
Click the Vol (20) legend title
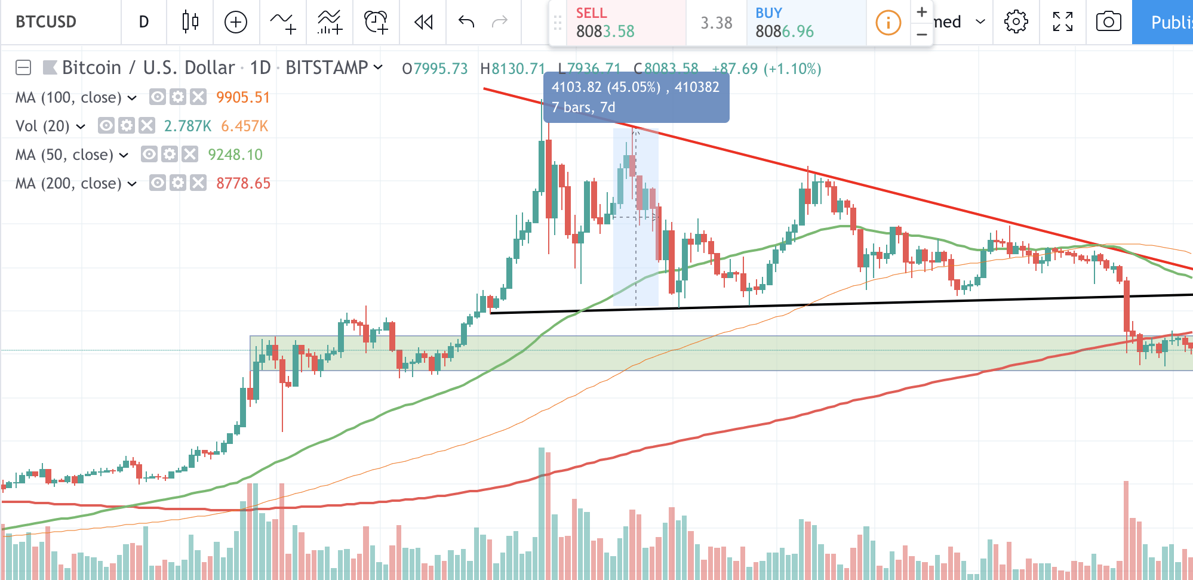point(42,126)
